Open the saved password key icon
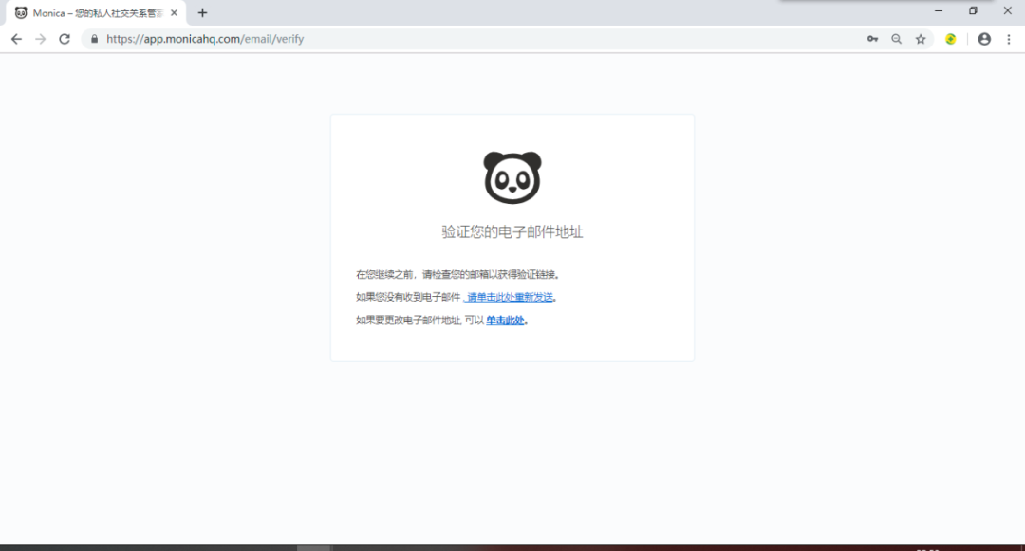 [x=872, y=39]
